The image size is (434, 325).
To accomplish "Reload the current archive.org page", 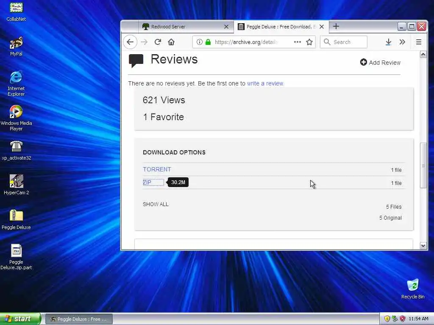I will point(158,42).
